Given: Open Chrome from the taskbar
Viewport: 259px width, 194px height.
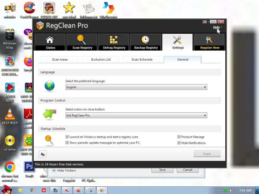Looking at the screenshot, I should (32, 190).
